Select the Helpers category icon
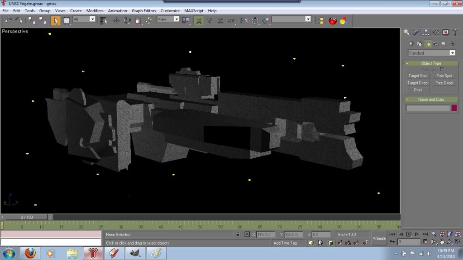The image size is (463, 260). [444, 44]
